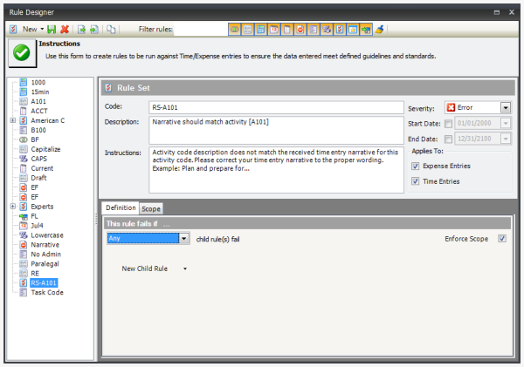
Task: Open the New dropdown menu in toolbar
Action: 42,29
